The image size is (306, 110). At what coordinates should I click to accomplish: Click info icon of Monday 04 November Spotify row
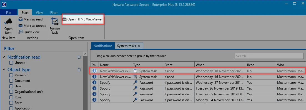[94, 100]
